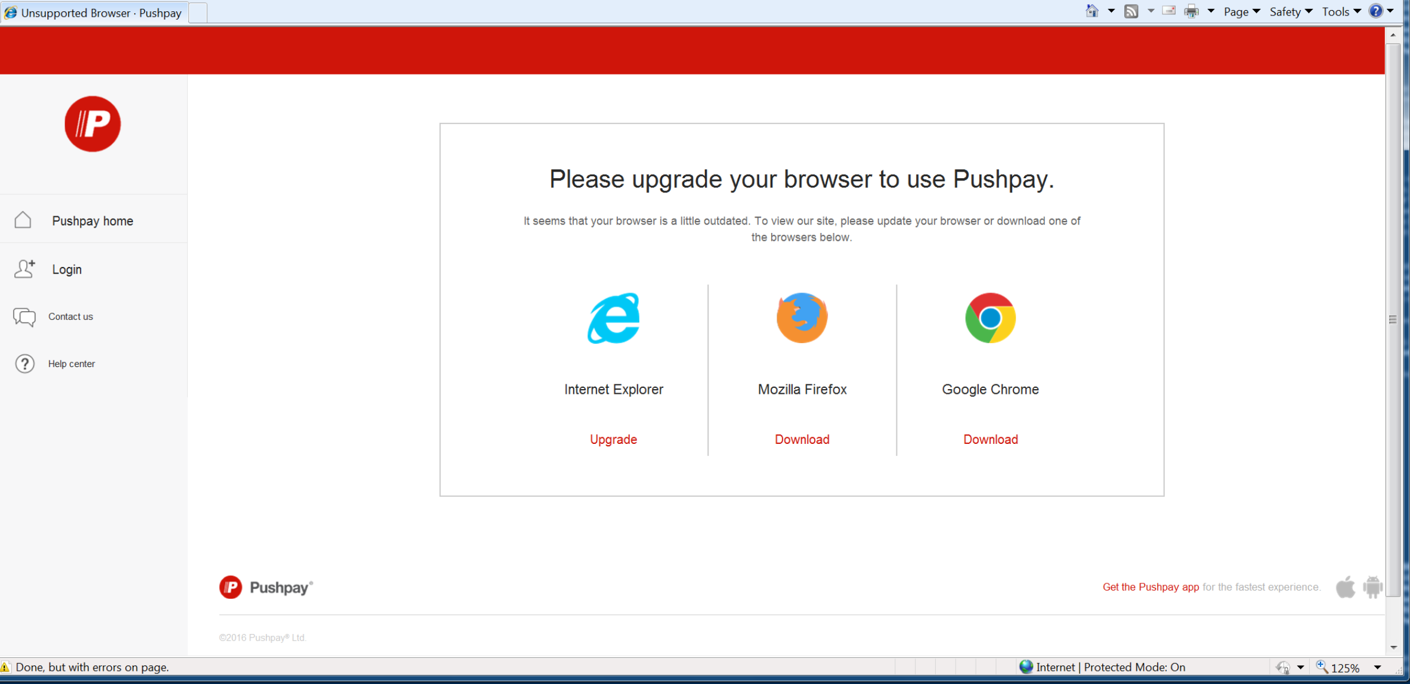Image resolution: width=1410 pixels, height=684 pixels.
Task: Click the browser Home icon in the toolbar
Action: coord(1091,11)
